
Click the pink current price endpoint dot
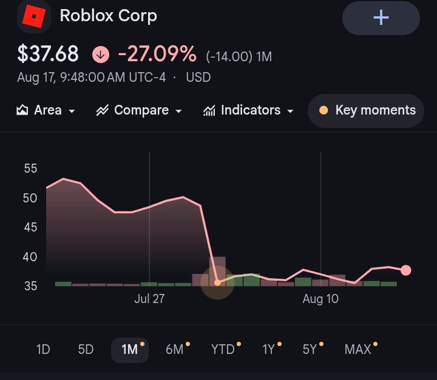tap(406, 270)
